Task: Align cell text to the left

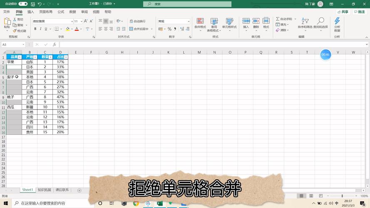Action: pos(100,29)
